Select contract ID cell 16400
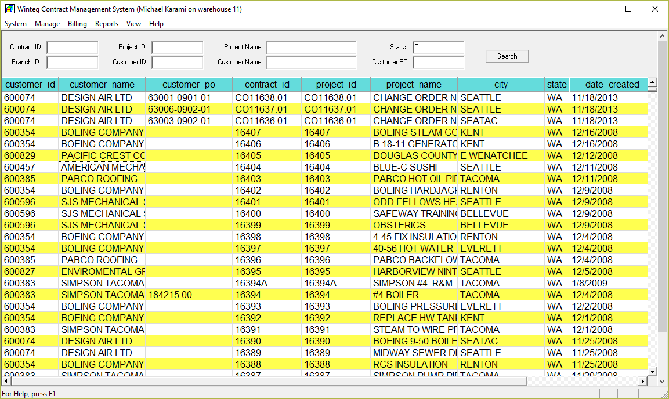 point(267,213)
